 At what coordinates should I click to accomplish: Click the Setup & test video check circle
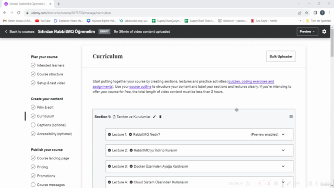click(x=33, y=83)
